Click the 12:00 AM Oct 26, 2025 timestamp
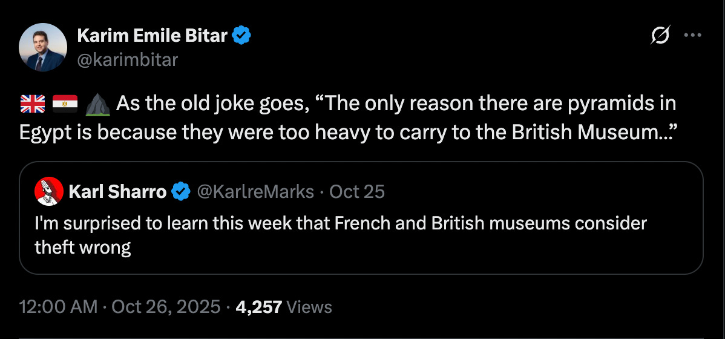Screen dimensions: 725x339 click(x=120, y=307)
